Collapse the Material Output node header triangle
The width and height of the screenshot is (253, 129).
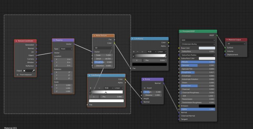(227, 40)
